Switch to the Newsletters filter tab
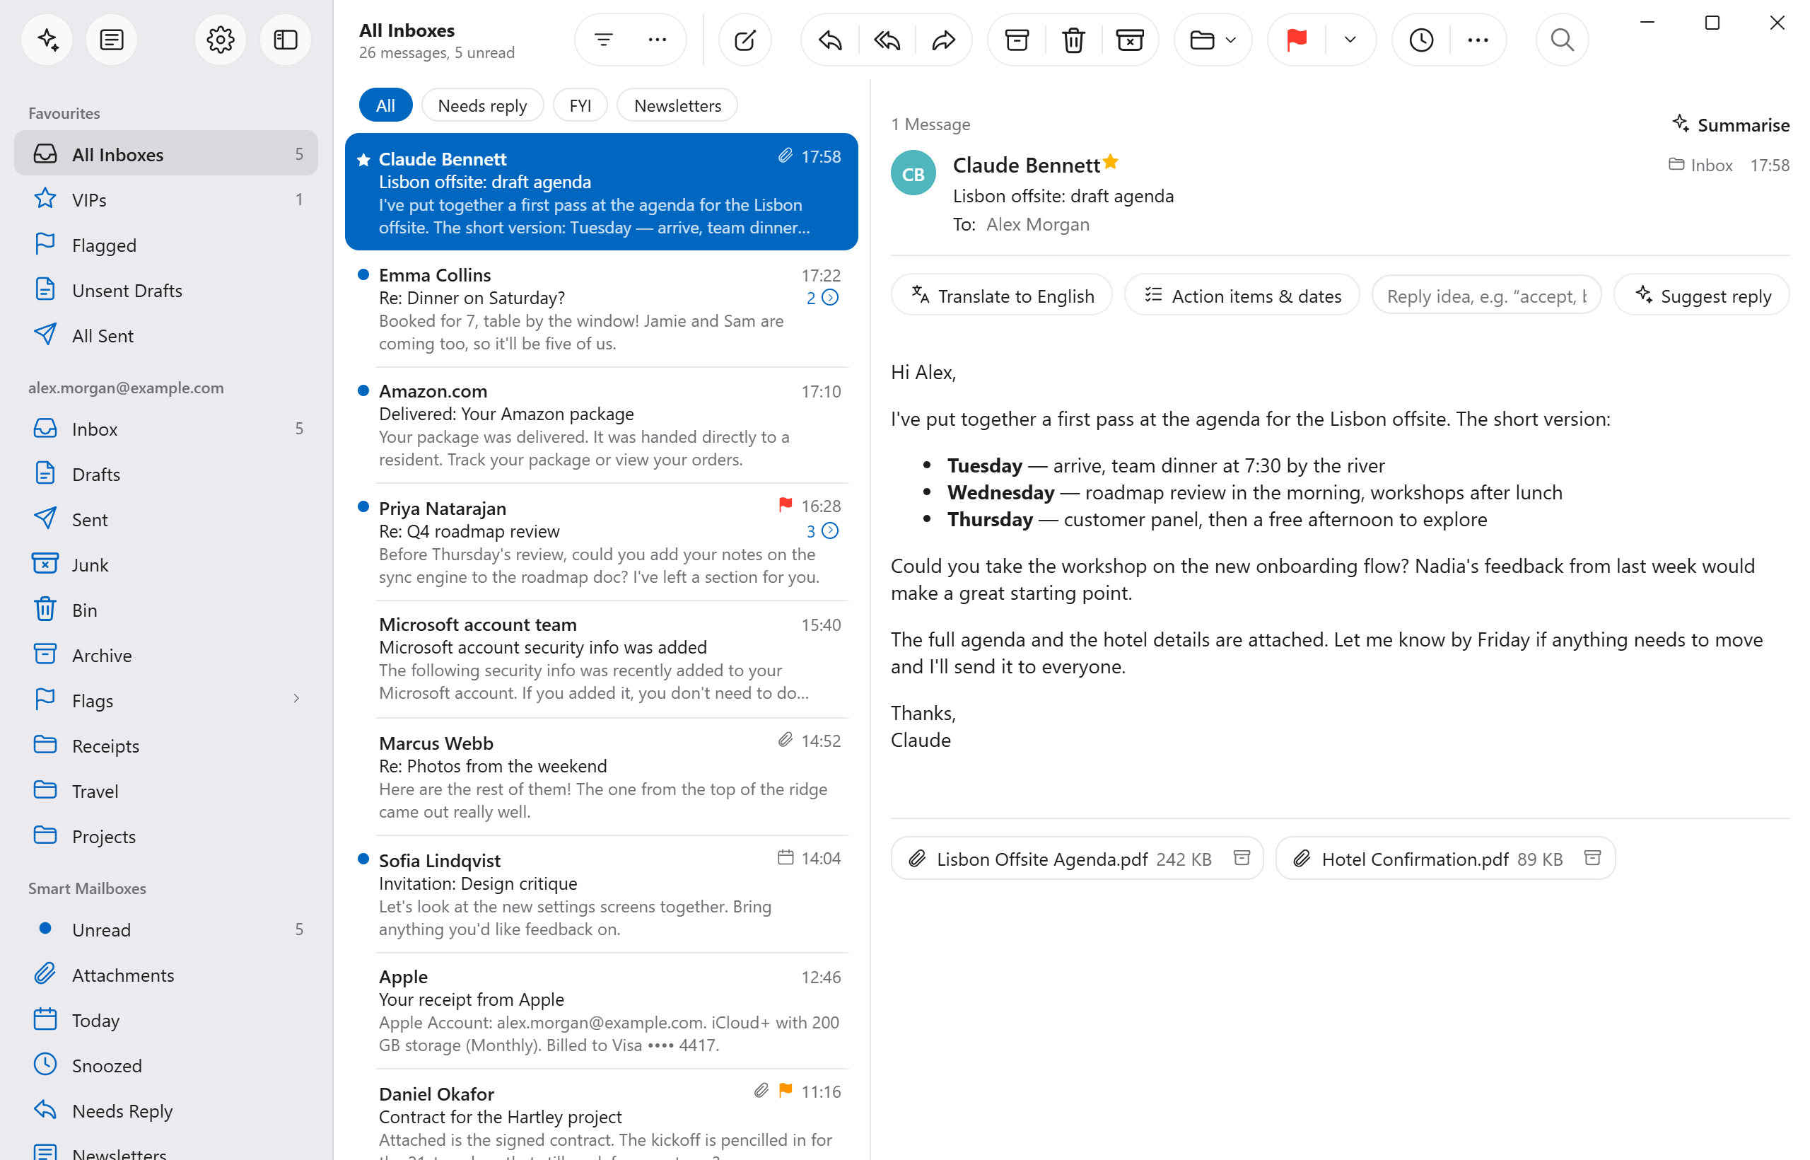1810x1160 pixels. tap(677, 105)
